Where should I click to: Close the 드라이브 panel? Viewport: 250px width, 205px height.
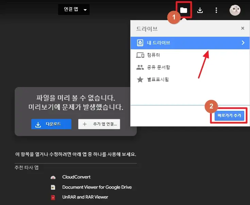tap(243, 28)
